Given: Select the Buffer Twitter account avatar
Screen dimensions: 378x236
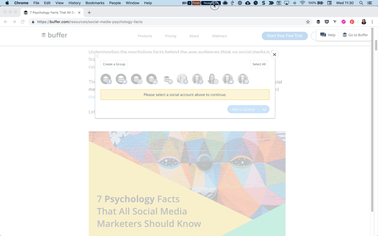Looking at the screenshot, I should [x=121, y=79].
